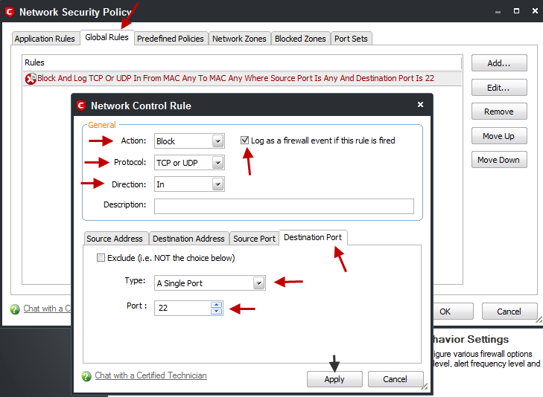Open the partially hidden Chat with a C... link

pyautogui.click(x=47, y=309)
